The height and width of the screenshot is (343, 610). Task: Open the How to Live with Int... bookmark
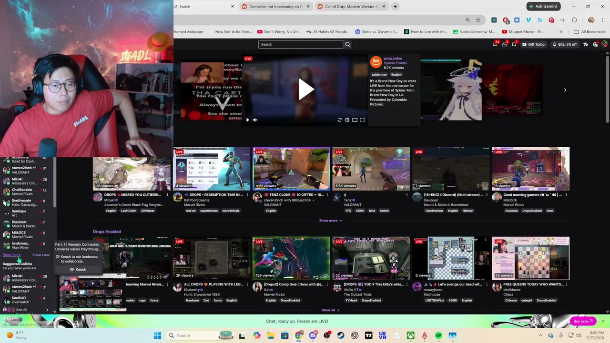coord(425,32)
